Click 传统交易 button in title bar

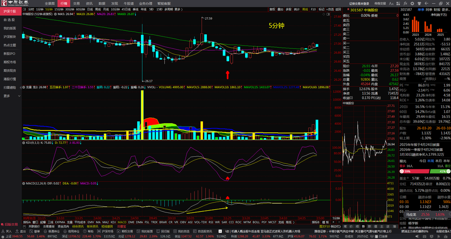[x=380, y=3]
